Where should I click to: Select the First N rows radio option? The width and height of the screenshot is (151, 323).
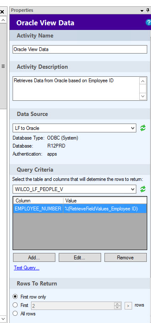coord(15,305)
